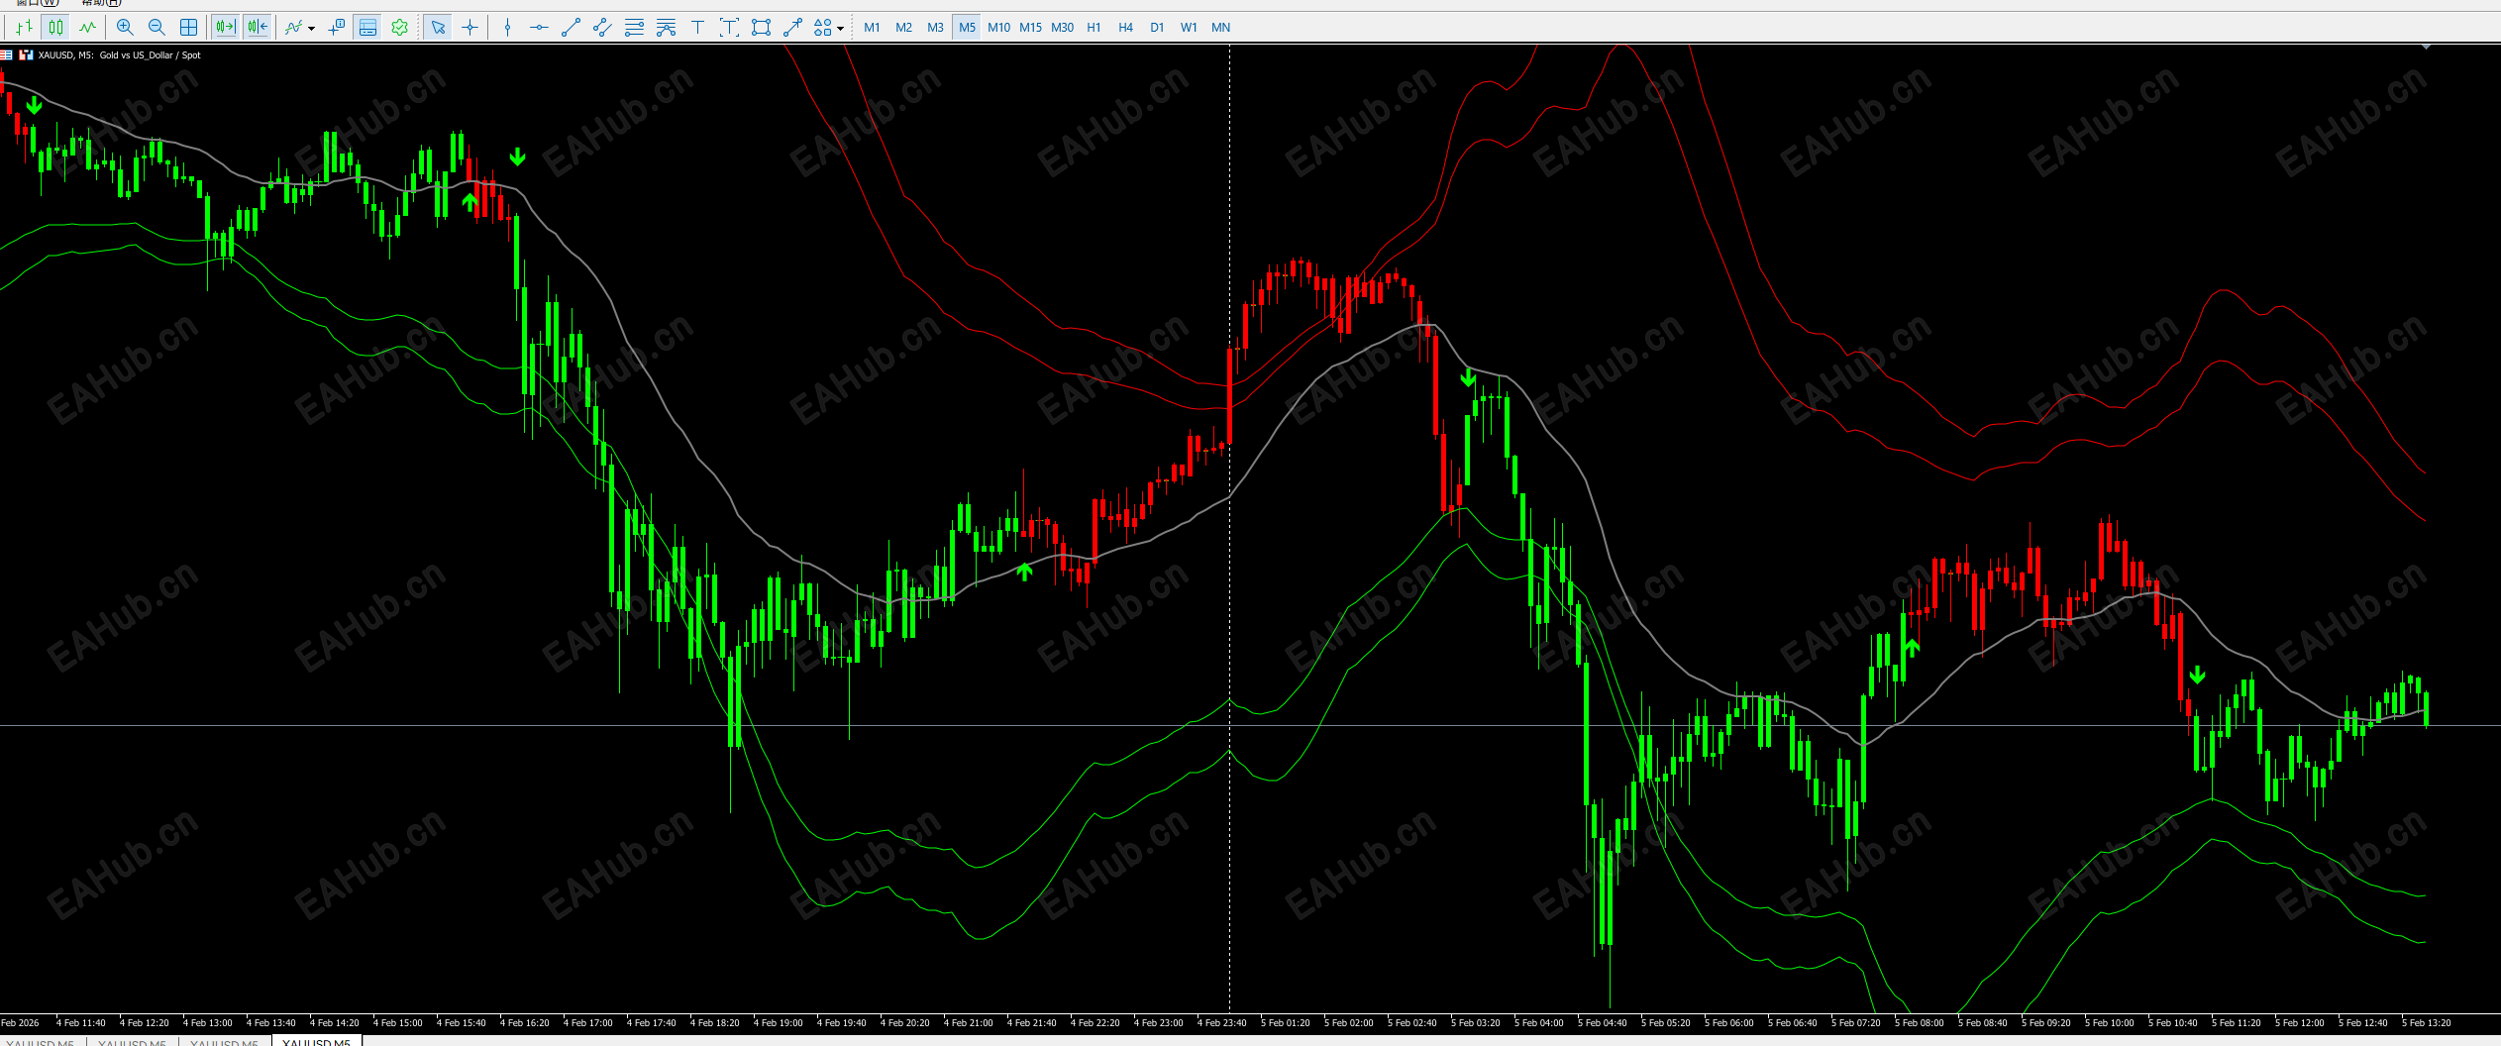
Task: Switch timeframe to M15
Action: [x=1030, y=28]
